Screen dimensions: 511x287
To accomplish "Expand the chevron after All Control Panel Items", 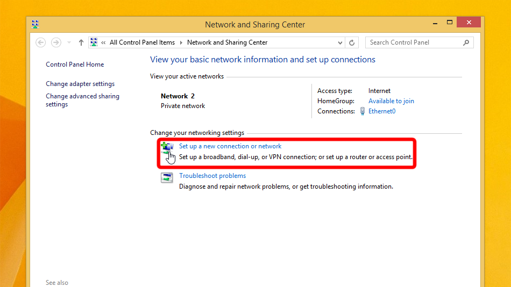I will (181, 42).
